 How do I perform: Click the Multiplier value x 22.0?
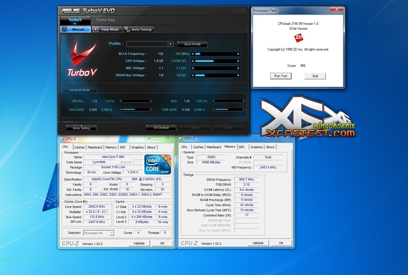(x=97, y=212)
